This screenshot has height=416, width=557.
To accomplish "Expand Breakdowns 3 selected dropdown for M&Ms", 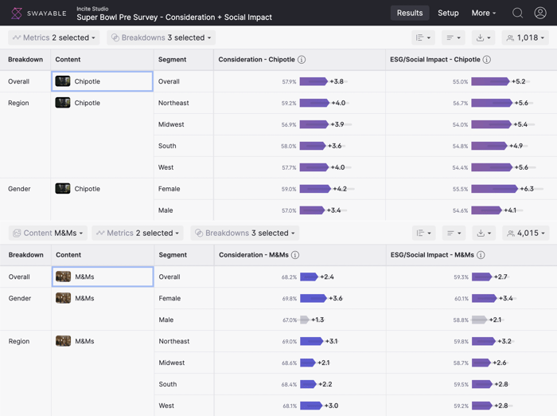I will pyautogui.click(x=245, y=233).
